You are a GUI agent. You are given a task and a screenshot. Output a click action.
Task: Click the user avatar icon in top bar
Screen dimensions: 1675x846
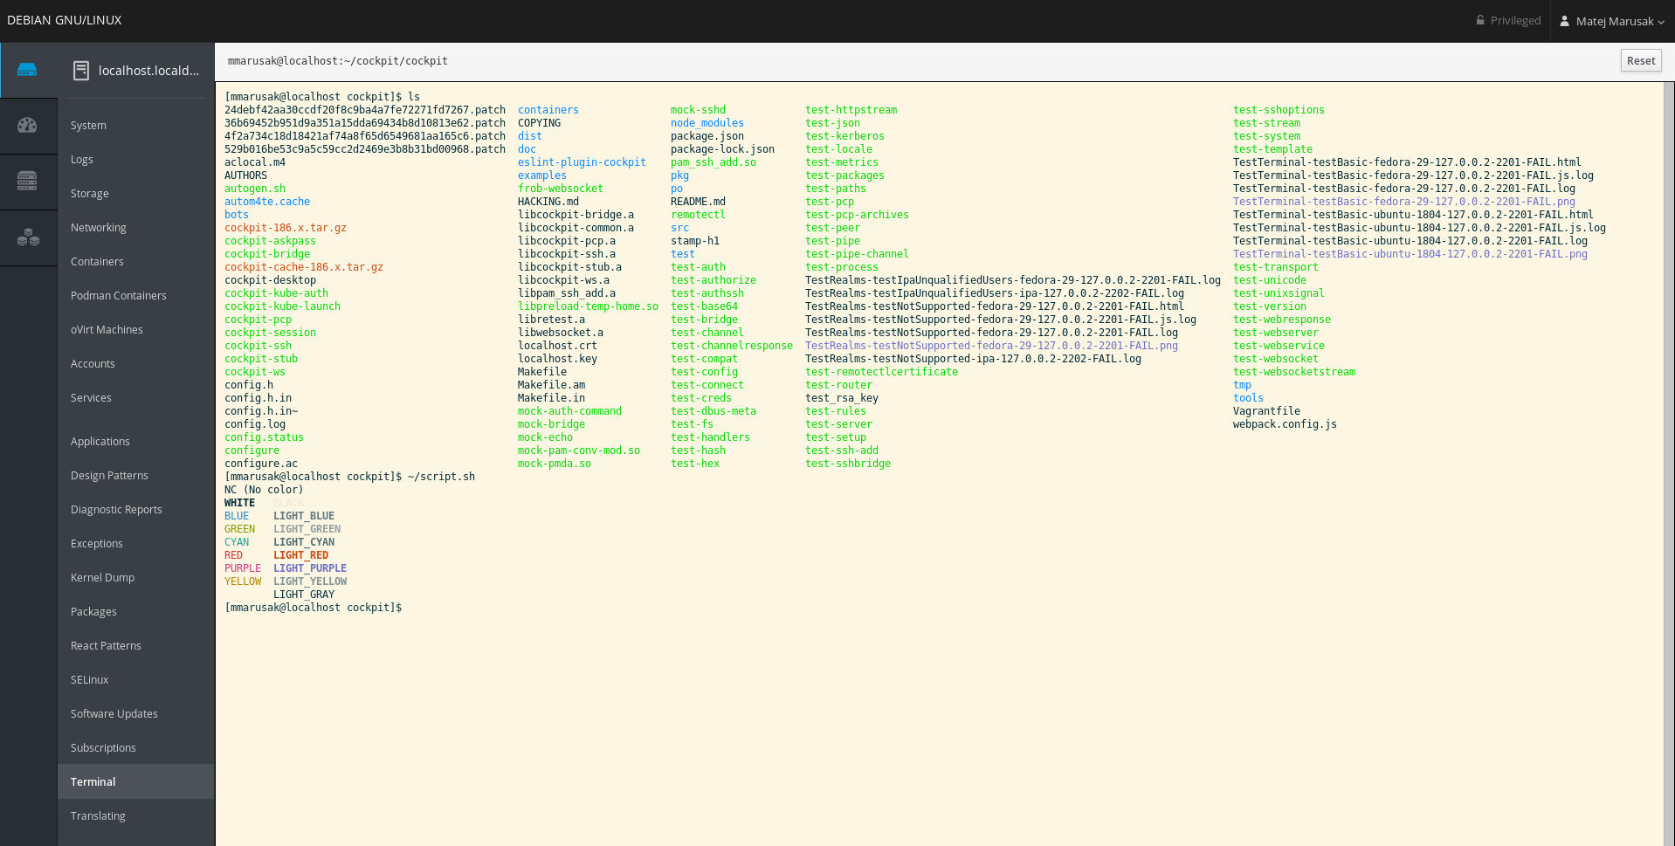[x=1563, y=21]
